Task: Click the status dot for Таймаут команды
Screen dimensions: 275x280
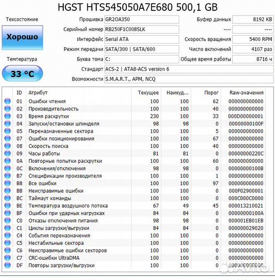Action: click(x=7, y=198)
